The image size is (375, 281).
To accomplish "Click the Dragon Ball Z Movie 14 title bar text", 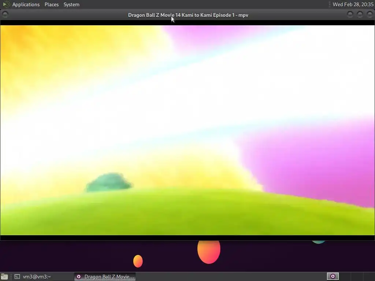I will point(188,15).
